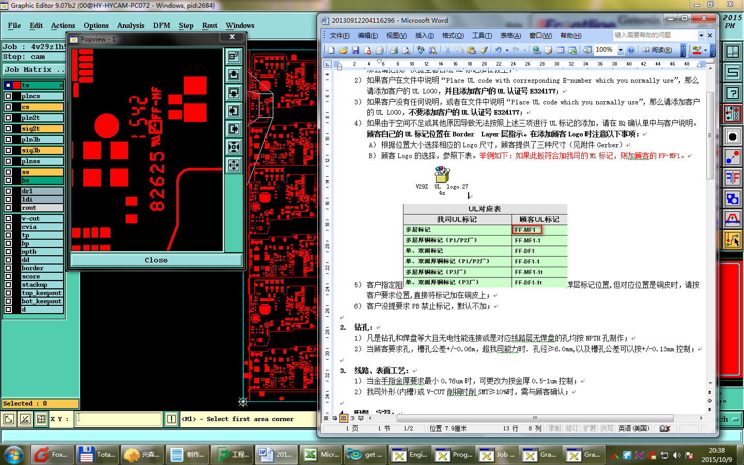
Task: Toggle the checkbox for layer top_keepout
Action: pyautogui.click(x=8, y=293)
